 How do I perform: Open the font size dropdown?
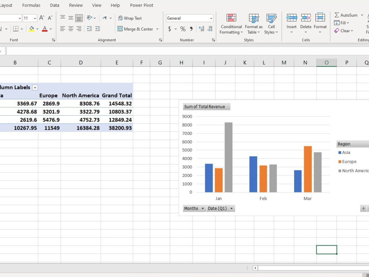(35, 18)
